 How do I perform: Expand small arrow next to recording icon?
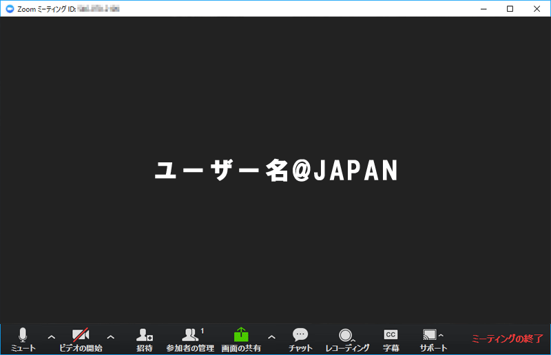point(354,339)
